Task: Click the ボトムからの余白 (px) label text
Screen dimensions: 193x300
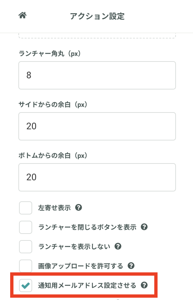Action: [53, 156]
